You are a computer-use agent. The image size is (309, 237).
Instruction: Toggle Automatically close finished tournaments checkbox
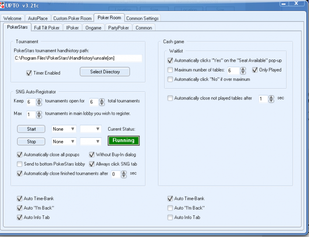(19, 173)
